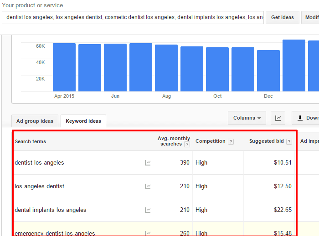Switch to the Ad group ideas tab

(35, 121)
